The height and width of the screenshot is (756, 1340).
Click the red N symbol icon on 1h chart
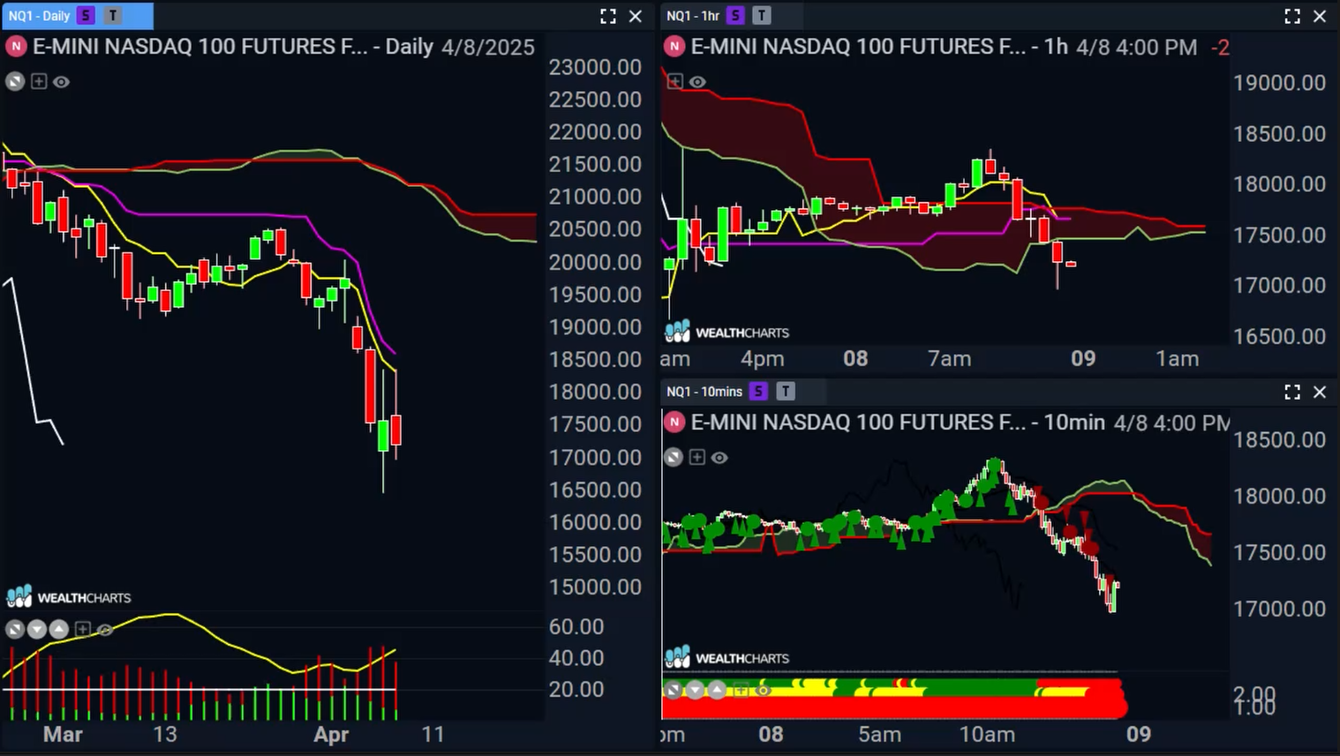tap(674, 47)
